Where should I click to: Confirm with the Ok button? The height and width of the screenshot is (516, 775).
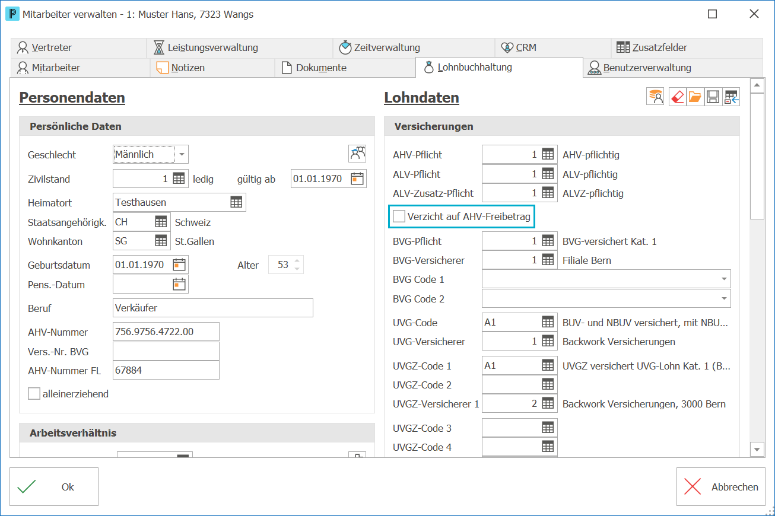click(x=54, y=486)
